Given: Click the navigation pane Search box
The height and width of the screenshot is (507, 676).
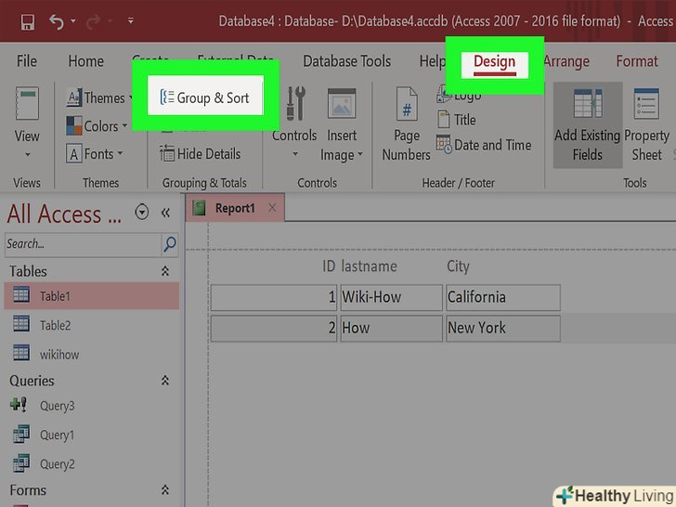Looking at the screenshot, I should pos(83,244).
